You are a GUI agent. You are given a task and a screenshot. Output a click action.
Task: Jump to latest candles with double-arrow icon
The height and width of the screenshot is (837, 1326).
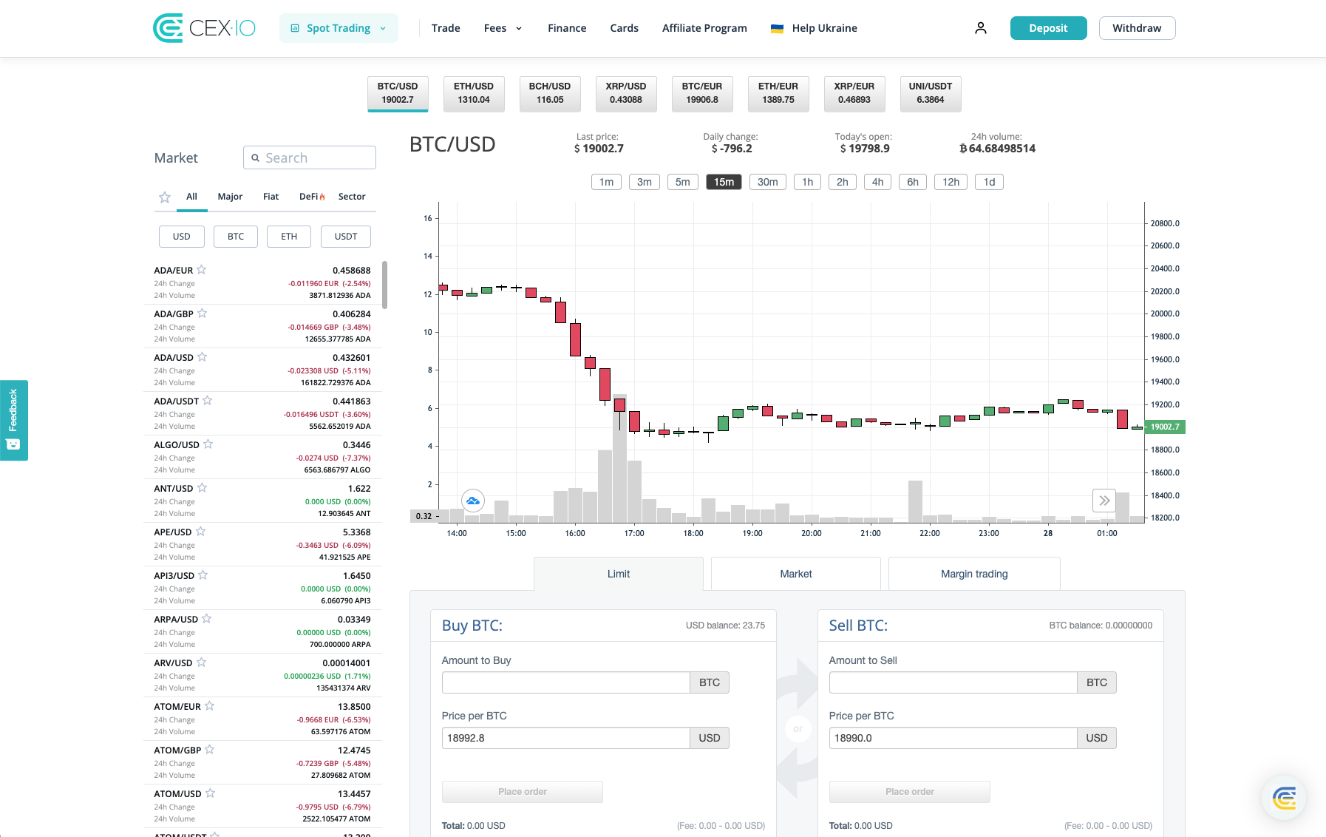pyautogui.click(x=1104, y=501)
